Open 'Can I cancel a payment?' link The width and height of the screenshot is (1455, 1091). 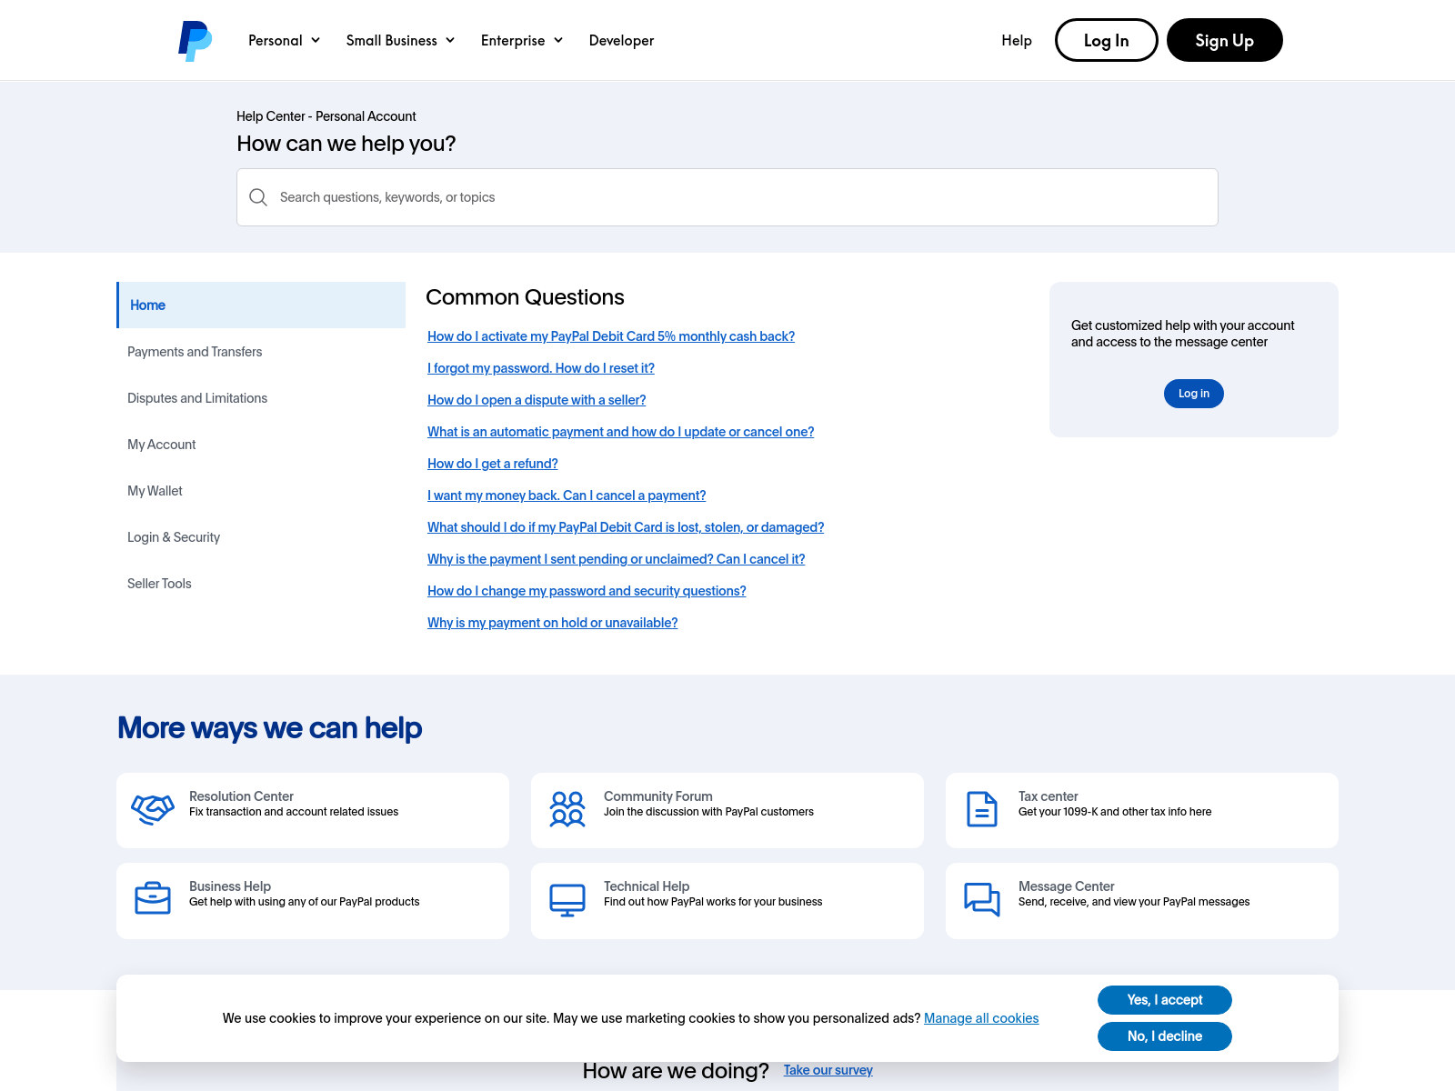tap(567, 495)
